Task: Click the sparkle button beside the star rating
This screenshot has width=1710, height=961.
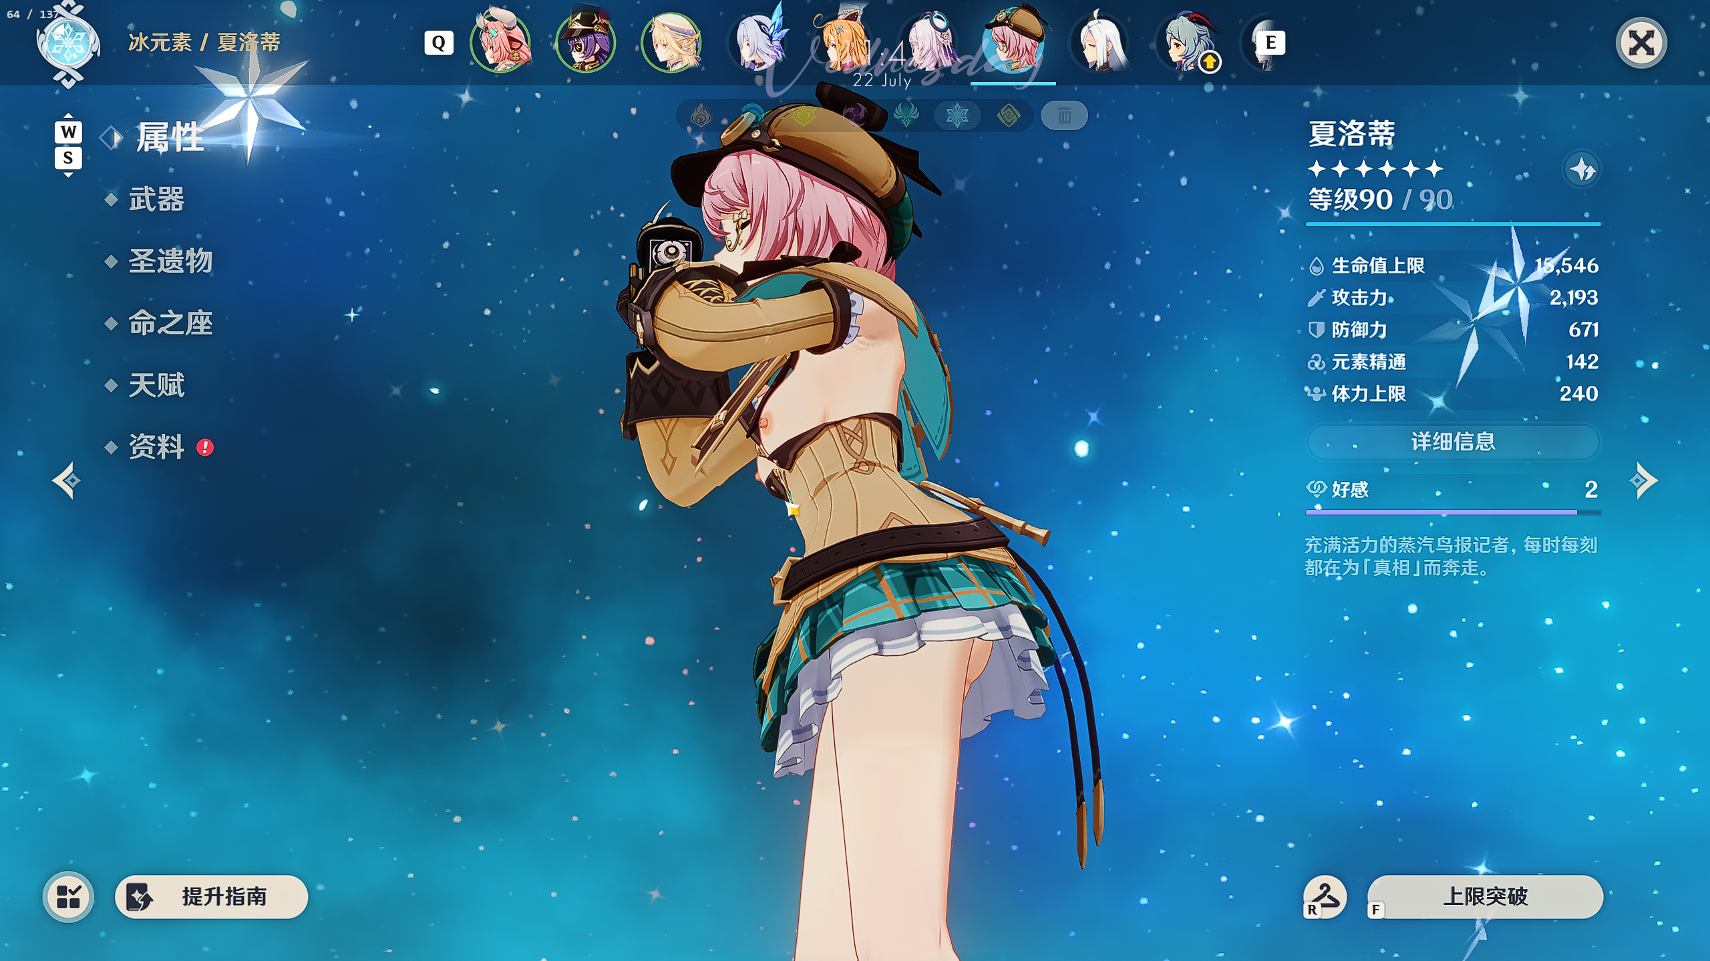Action: tap(1582, 170)
